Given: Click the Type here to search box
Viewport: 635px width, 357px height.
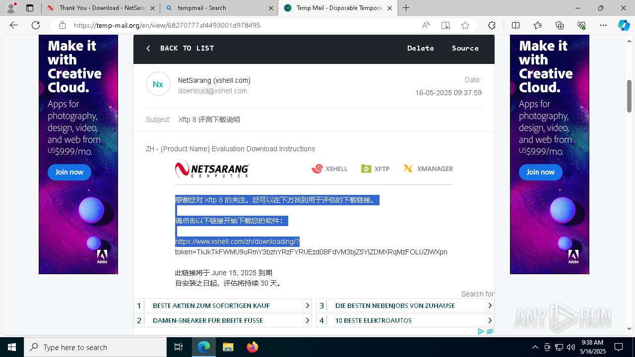Looking at the screenshot, I should [95, 347].
